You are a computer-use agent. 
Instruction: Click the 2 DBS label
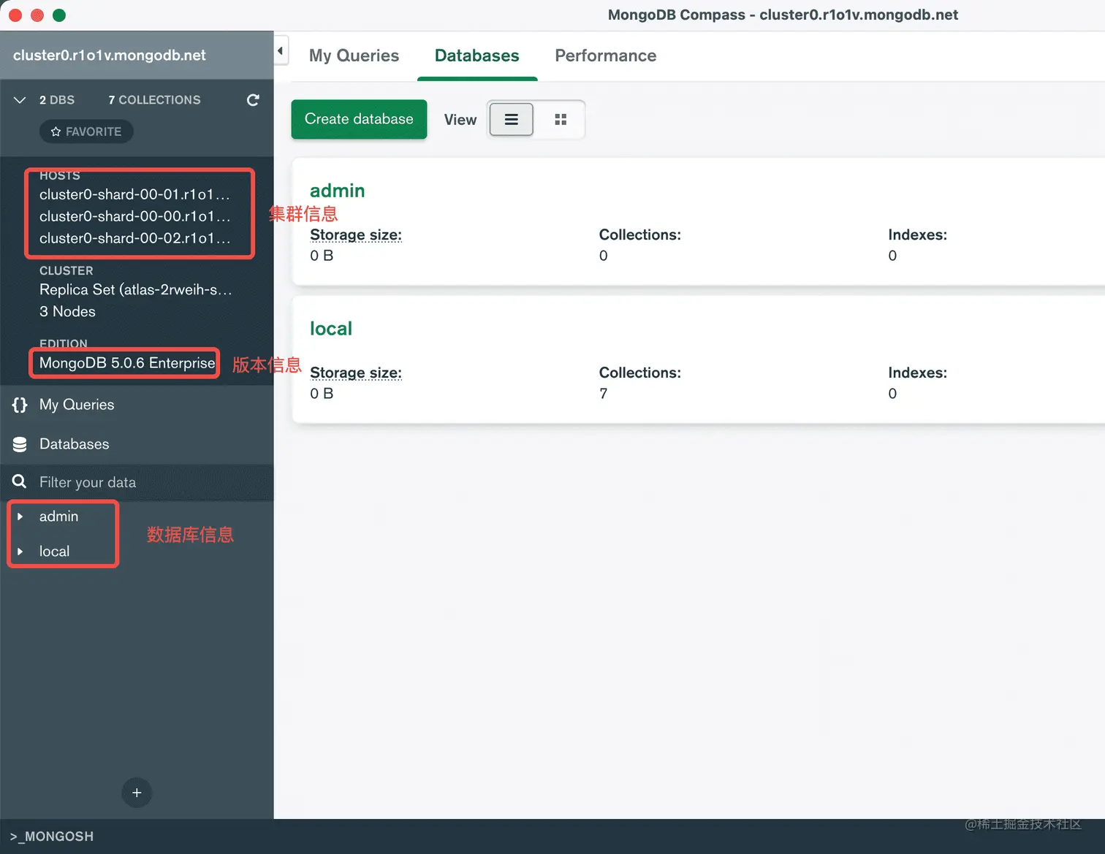pos(57,100)
